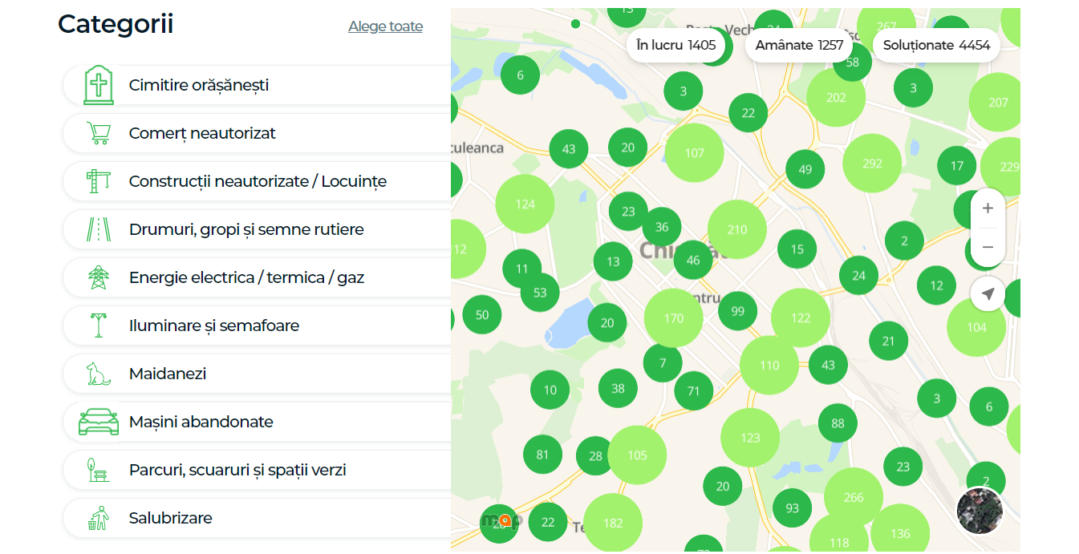
Task: Zoom out of the map
Action: click(988, 247)
